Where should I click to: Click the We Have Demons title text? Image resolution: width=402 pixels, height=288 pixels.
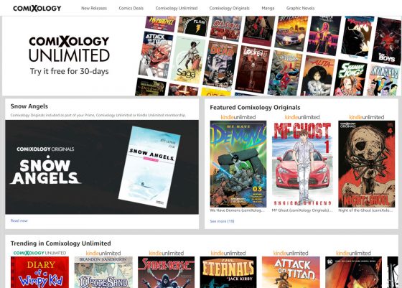[237, 210]
